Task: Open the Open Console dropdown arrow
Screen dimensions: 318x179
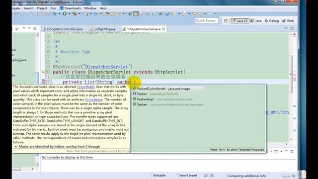Action: [x=281, y=151]
